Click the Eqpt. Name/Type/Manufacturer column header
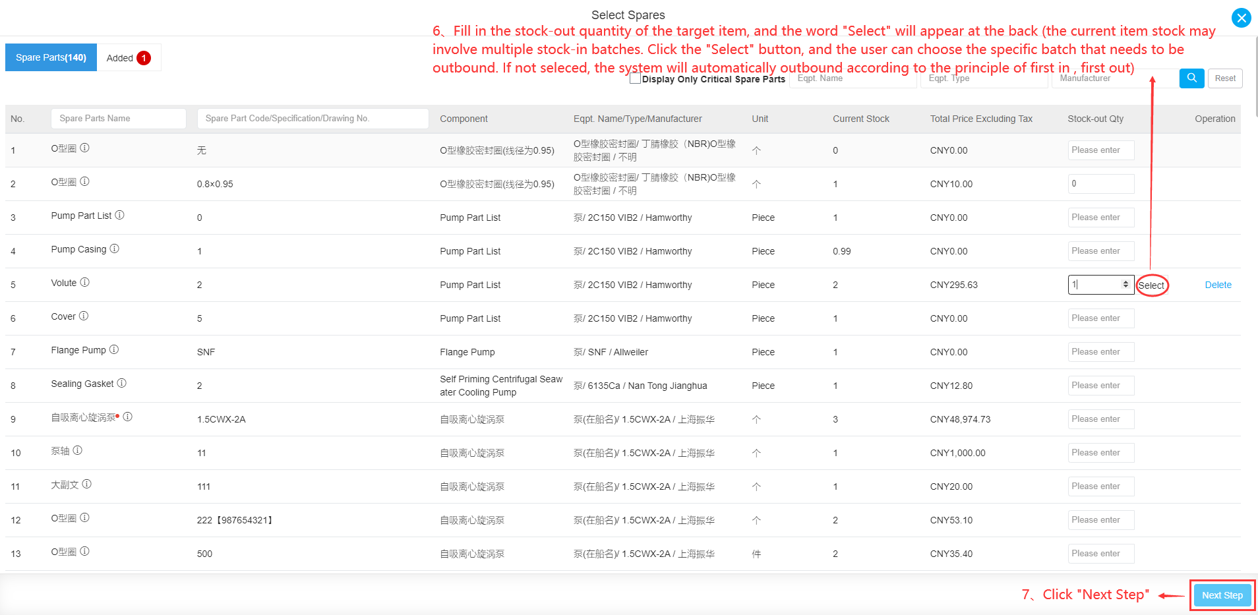The height and width of the screenshot is (615, 1258). click(638, 119)
